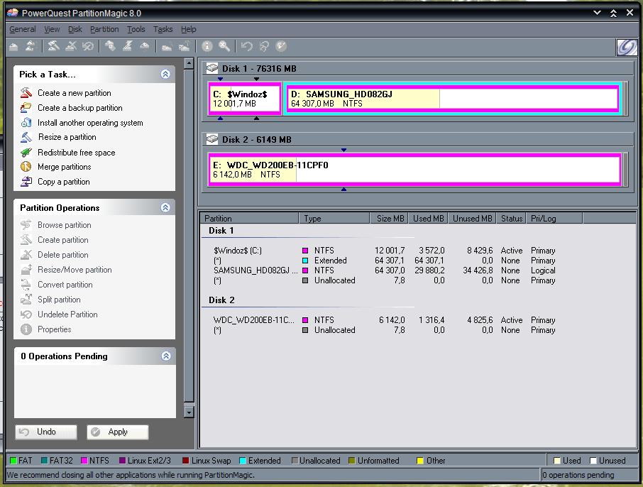The height and width of the screenshot is (487, 643).
Task: Click the Redistribute free space icon
Action: (26, 152)
